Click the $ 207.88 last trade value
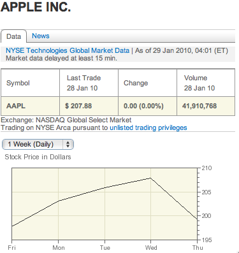This screenshot has width=239, height=253. [x=89, y=106]
